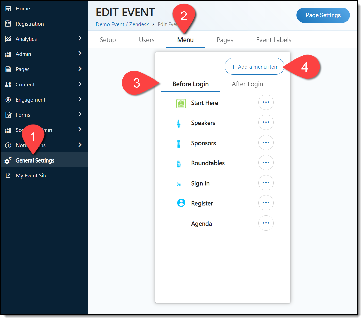This screenshot has height=321, width=364.
Task: Open the three-dot menu for Roundtables
Action: (x=266, y=163)
